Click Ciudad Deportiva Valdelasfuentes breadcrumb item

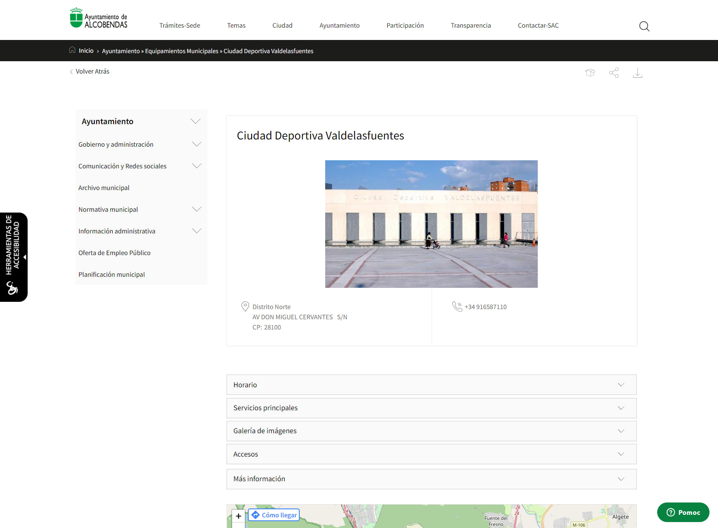click(269, 51)
